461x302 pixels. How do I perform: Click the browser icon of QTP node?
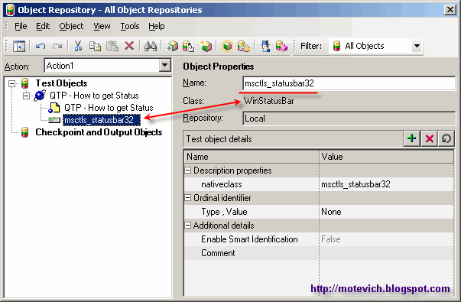[40, 96]
